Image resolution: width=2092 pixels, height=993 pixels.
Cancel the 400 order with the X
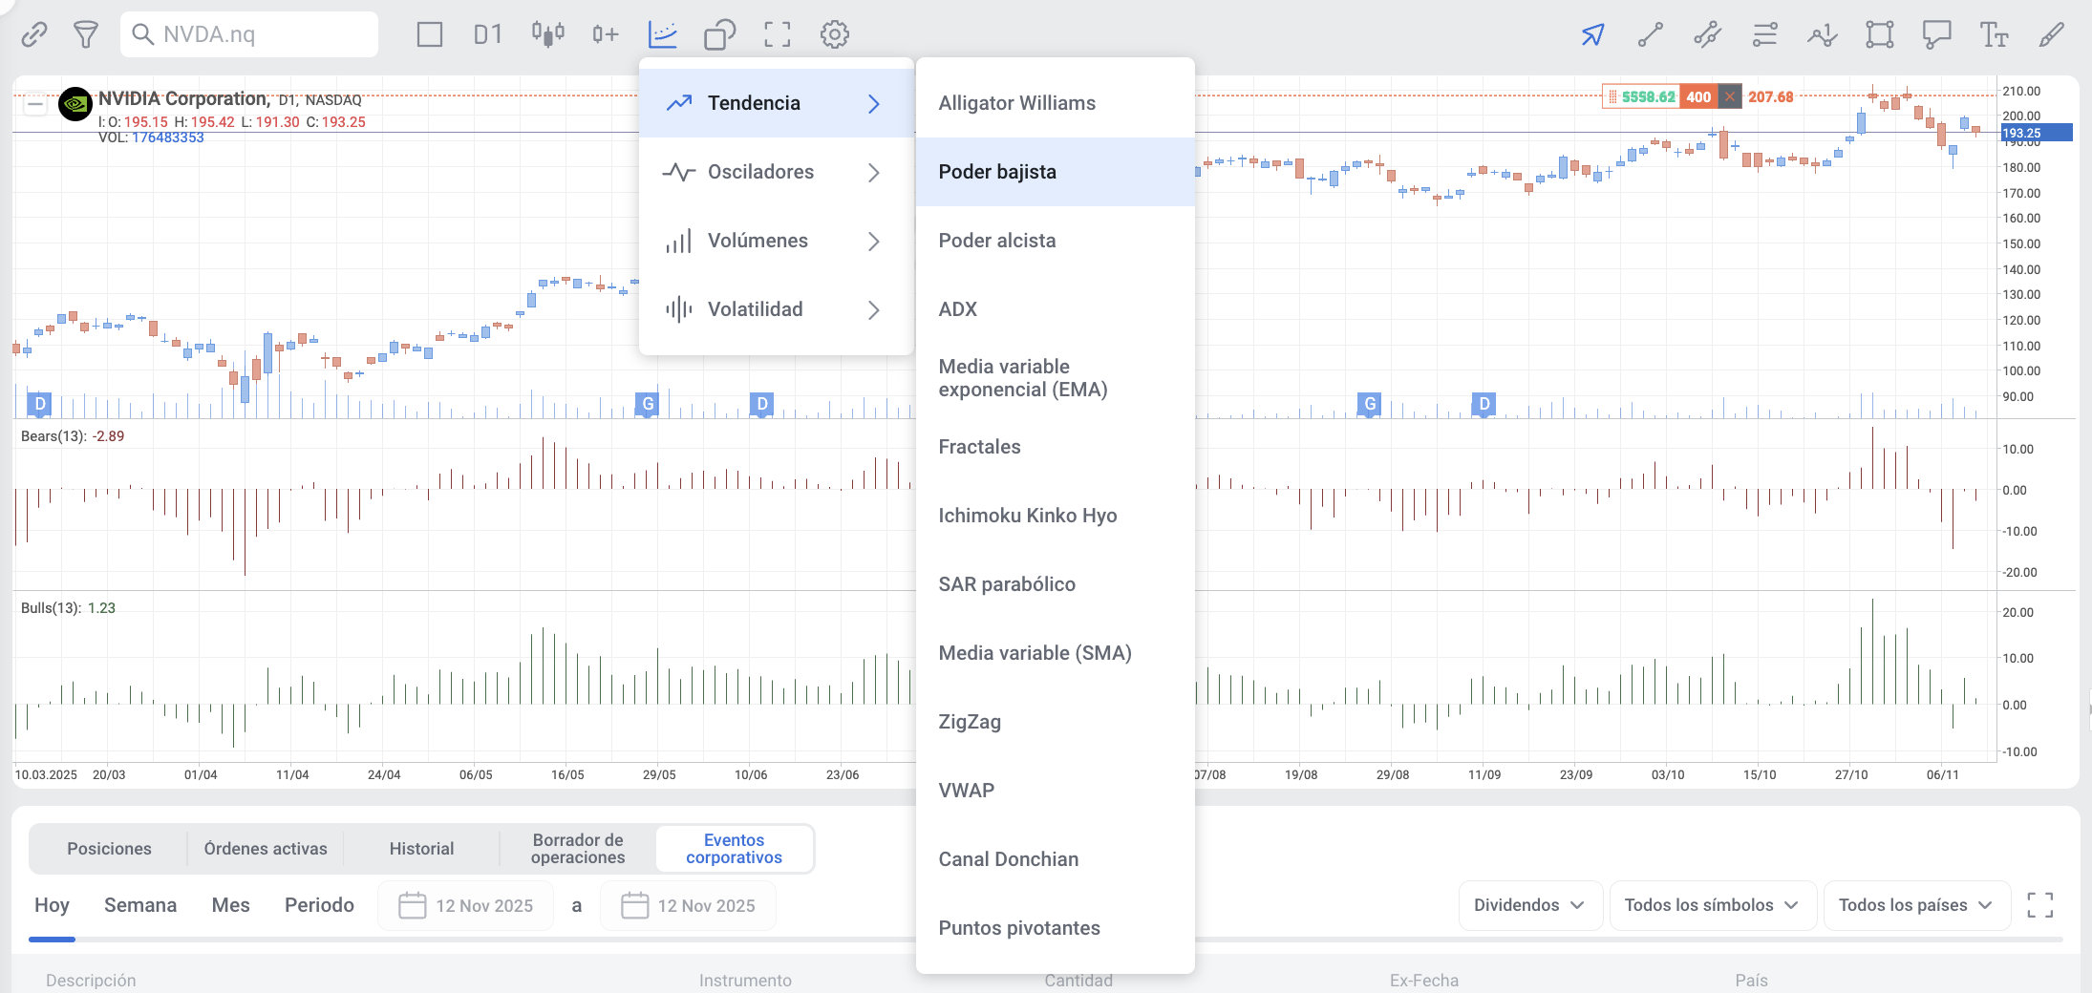(x=1729, y=96)
